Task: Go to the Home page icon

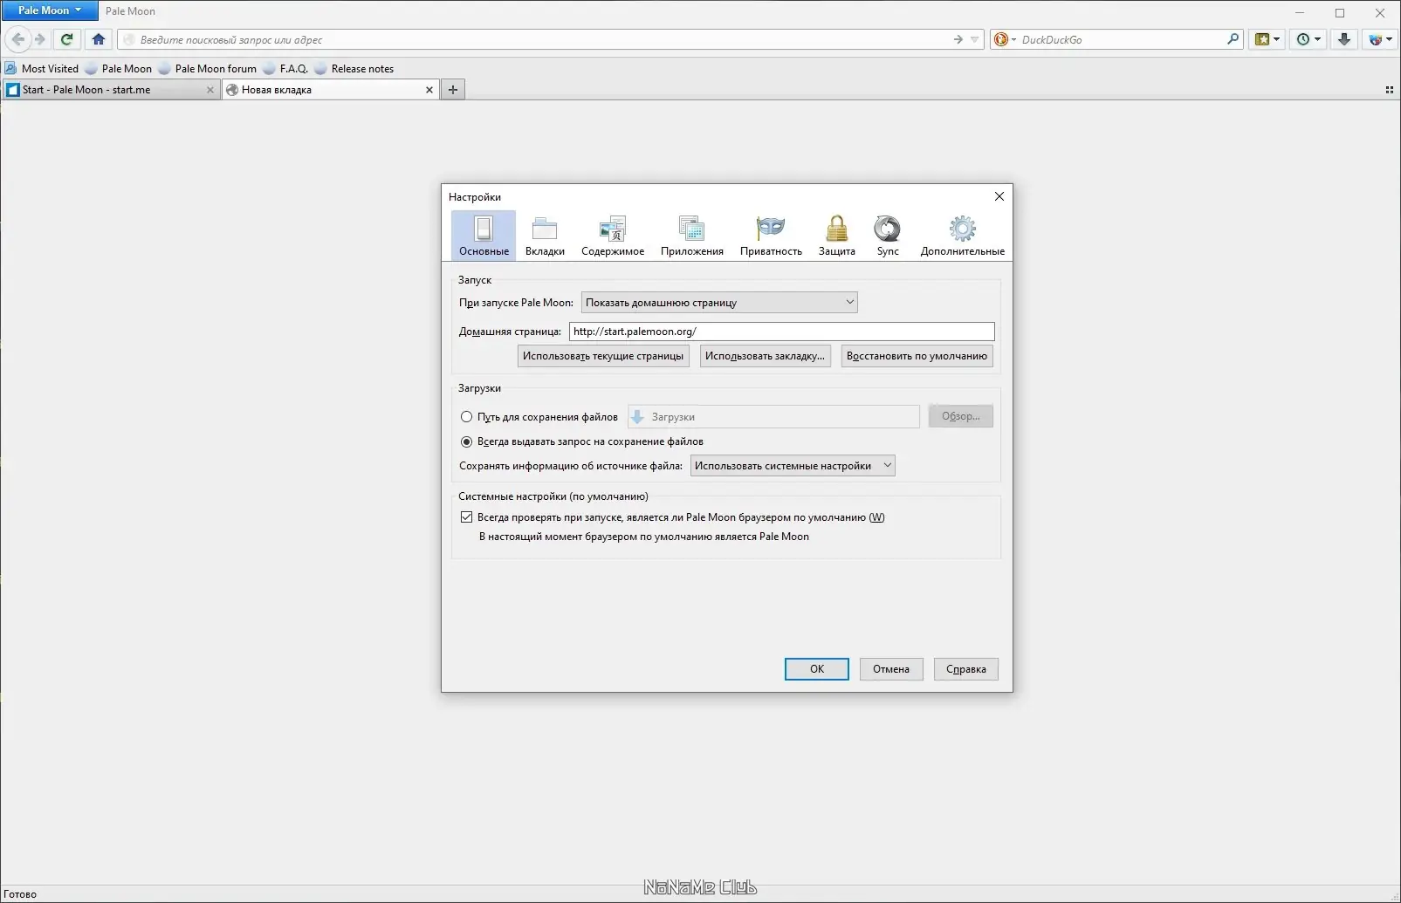Action: pyautogui.click(x=99, y=39)
